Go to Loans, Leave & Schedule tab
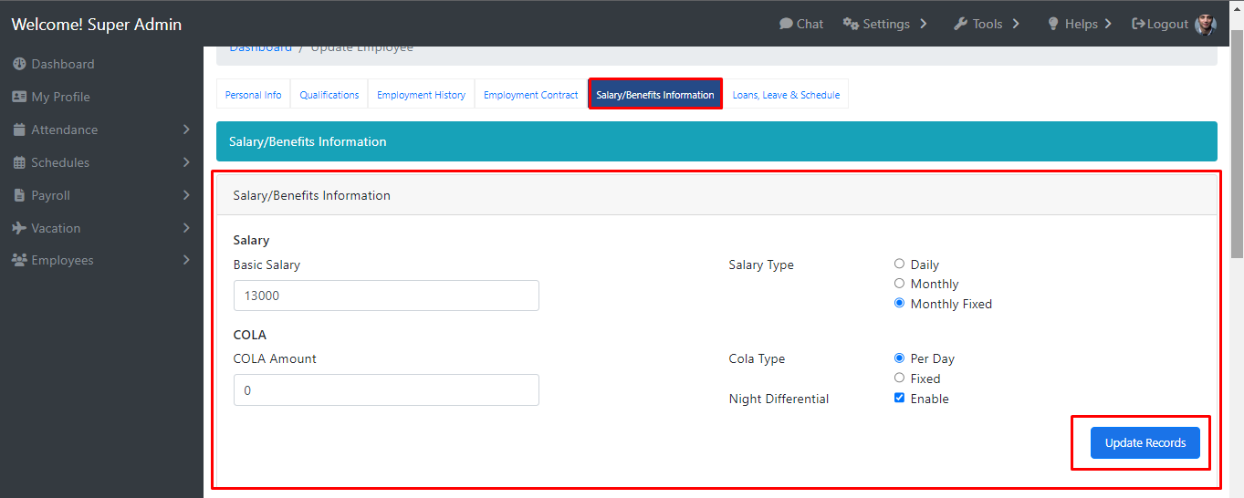 click(786, 94)
